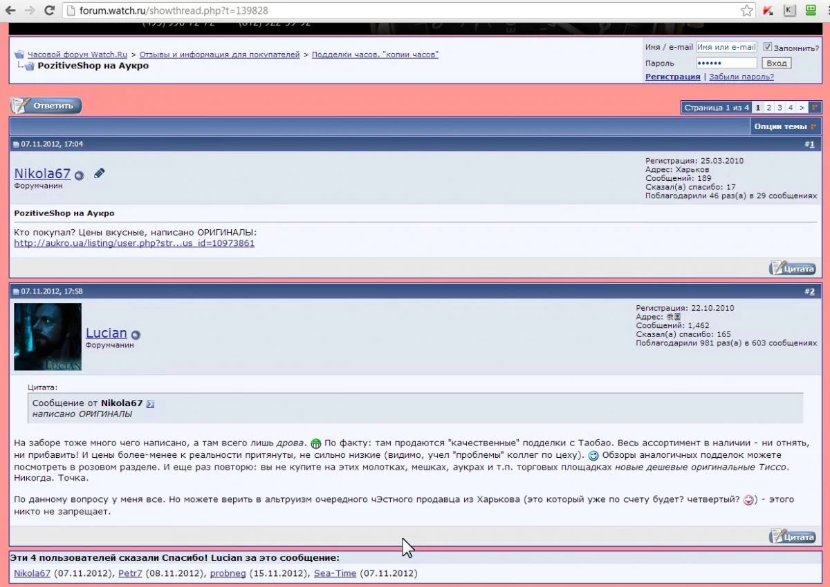Go to page 3 of the thread

pos(780,108)
